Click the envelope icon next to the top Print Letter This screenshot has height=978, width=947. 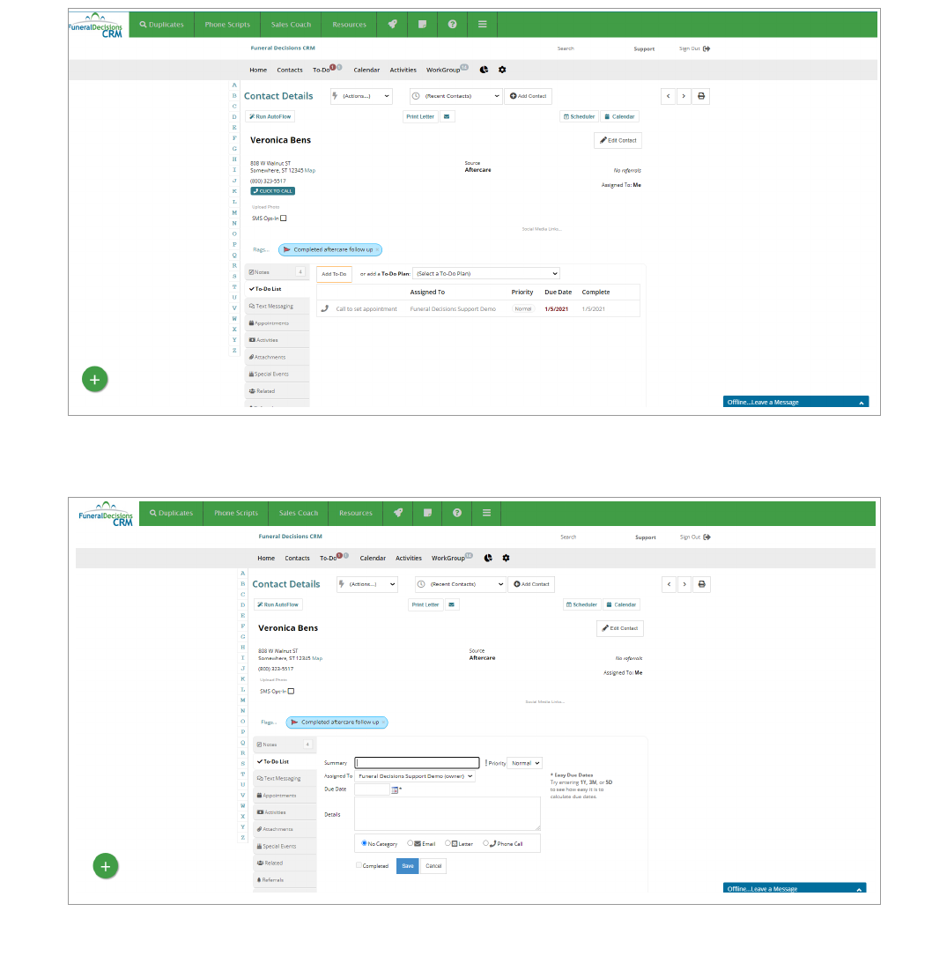[447, 116]
